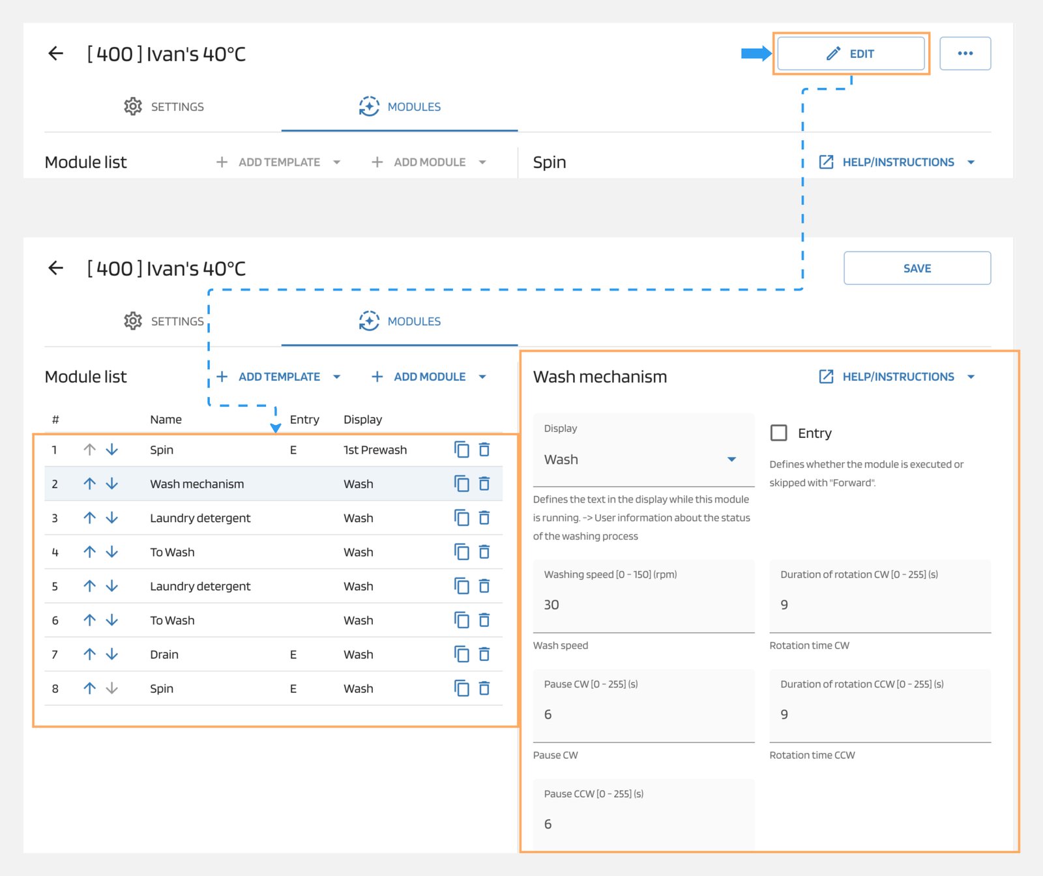Image resolution: width=1043 pixels, height=876 pixels.
Task: Move Drain module down one position
Action: [x=112, y=654]
